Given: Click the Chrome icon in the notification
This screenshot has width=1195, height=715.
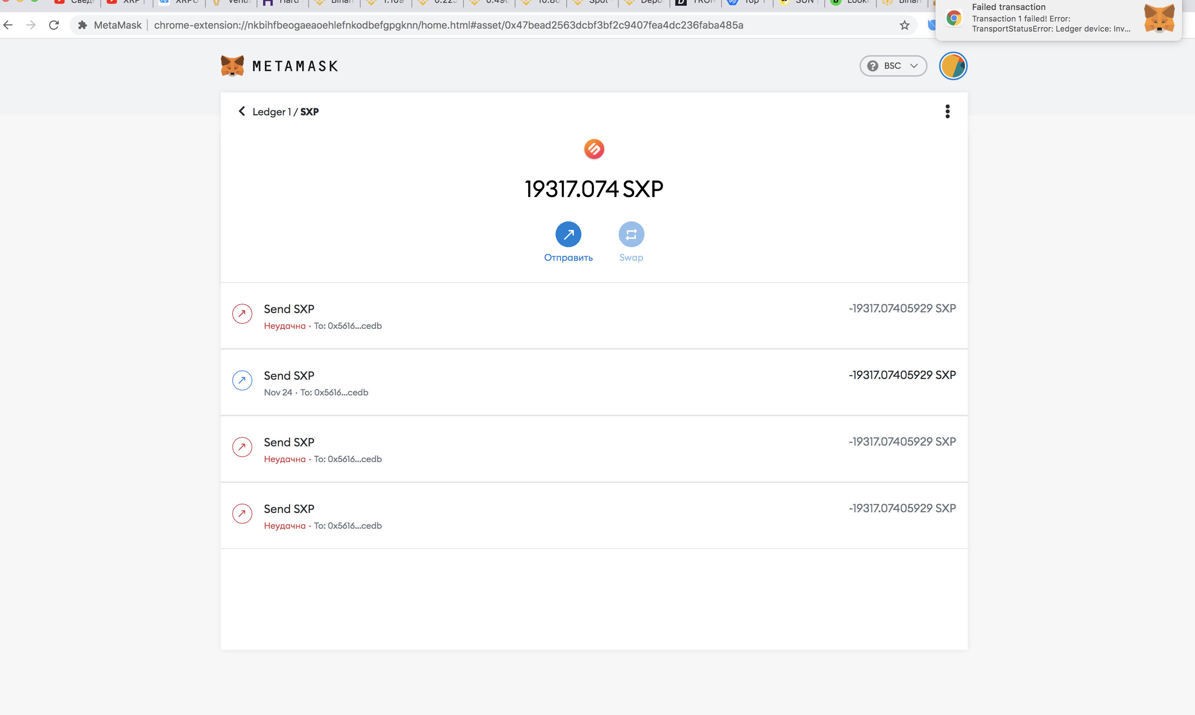Looking at the screenshot, I should click(953, 18).
